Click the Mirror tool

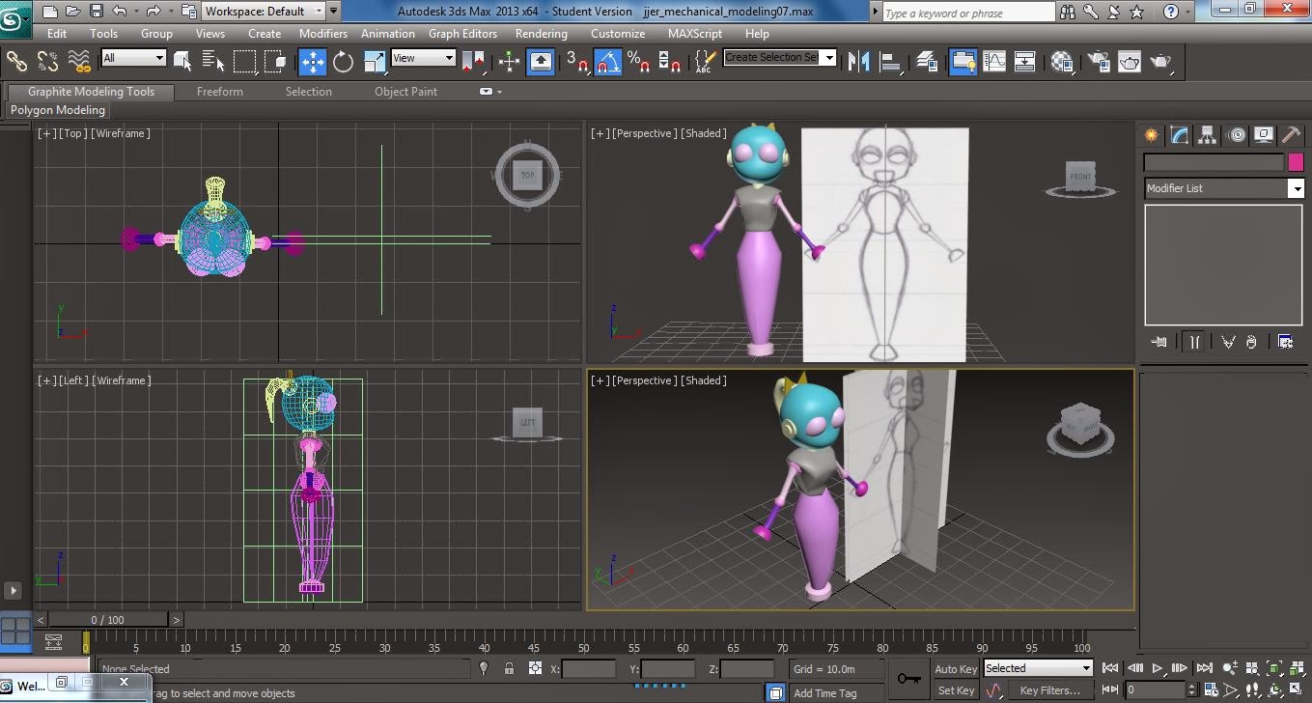point(857,62)
